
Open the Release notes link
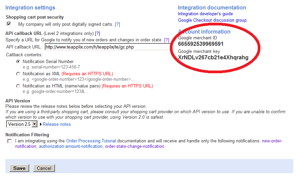[57, 124]
